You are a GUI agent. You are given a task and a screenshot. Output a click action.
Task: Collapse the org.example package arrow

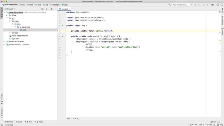click(x=15, y=27)
